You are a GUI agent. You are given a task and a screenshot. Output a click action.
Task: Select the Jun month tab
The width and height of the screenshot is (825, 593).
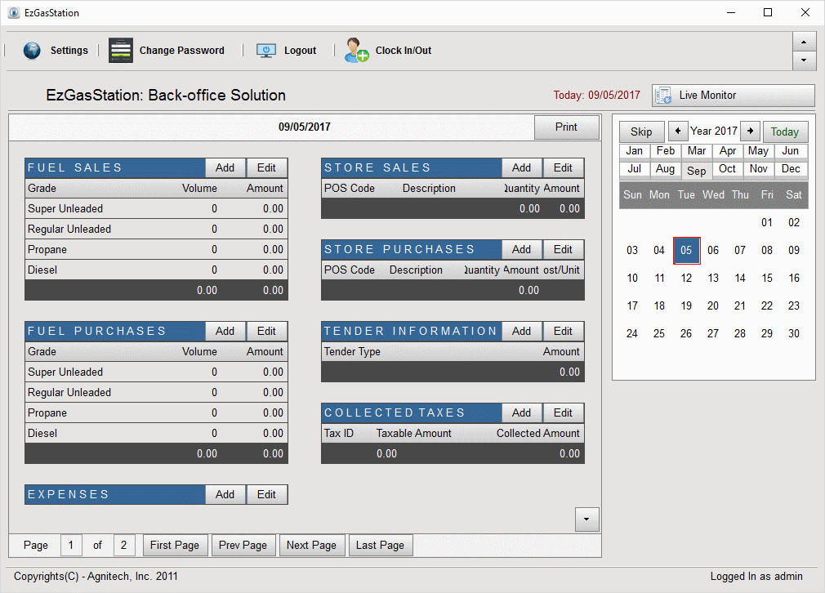791,151
